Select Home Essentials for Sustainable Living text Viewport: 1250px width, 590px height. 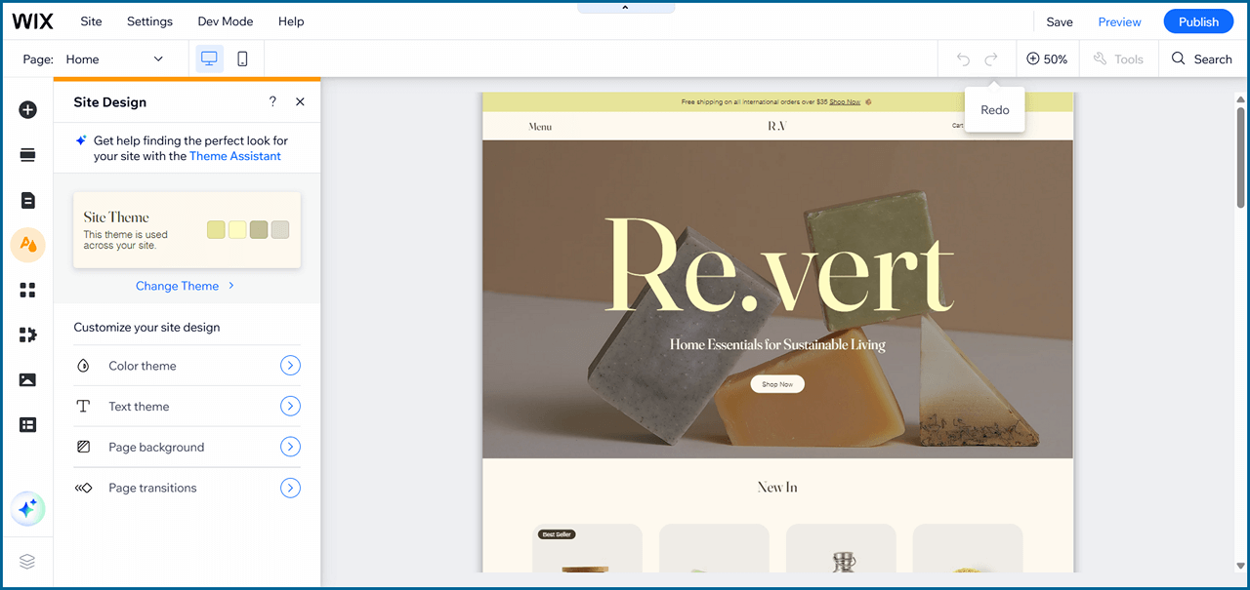[x=777, y=344]
